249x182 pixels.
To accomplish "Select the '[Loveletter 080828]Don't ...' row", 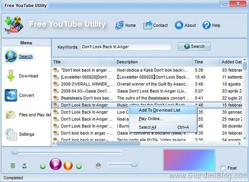I will pos(147,77).
